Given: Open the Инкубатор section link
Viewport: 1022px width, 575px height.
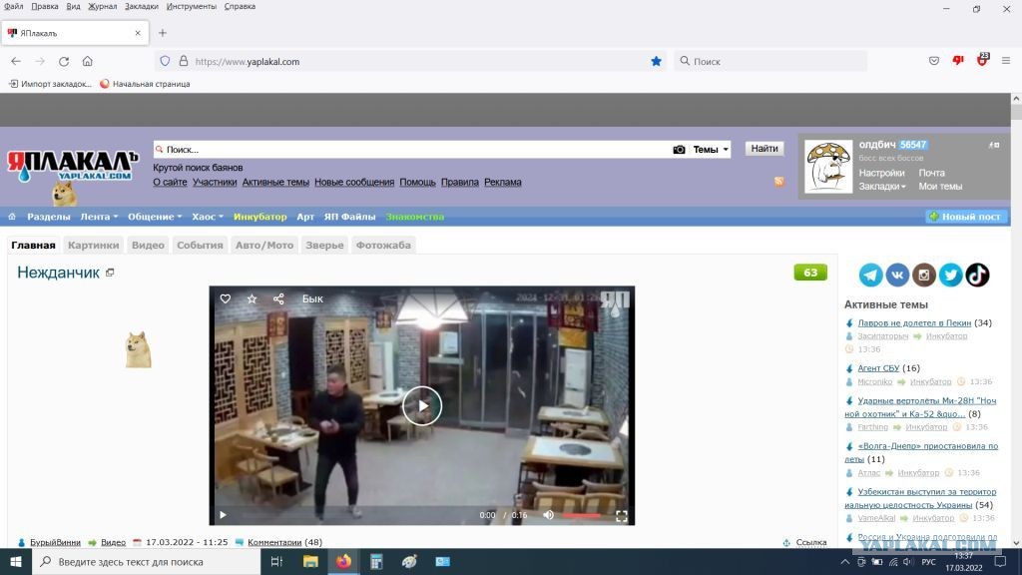Looking at the screenshot, I should click(260, 217).
